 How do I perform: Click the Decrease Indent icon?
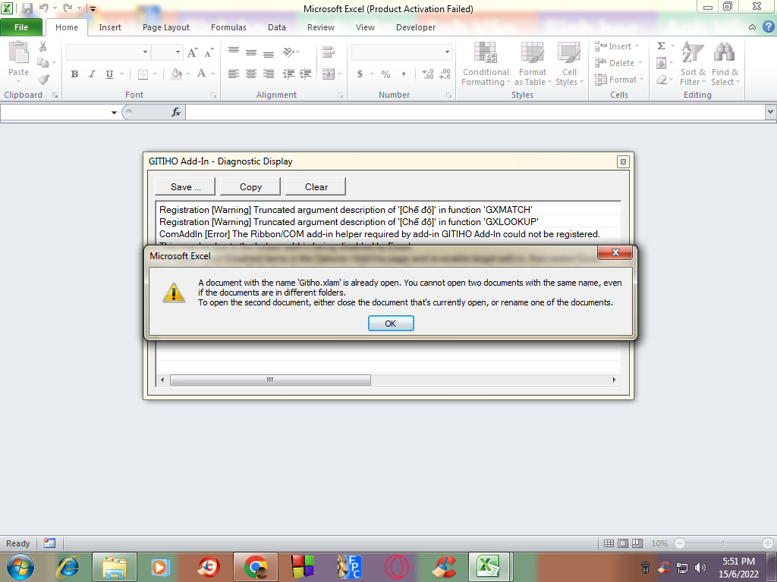click(288, 74)
